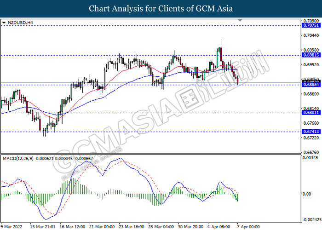The image size is (322, 230).
Task: Click the 0.69520 price axis value
Action: pos(311,65)
